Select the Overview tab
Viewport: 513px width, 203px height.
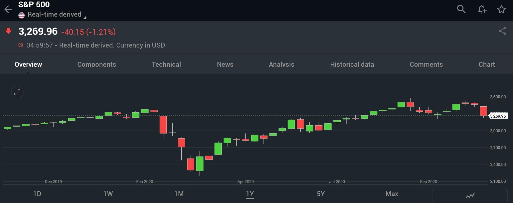[28, 64]
